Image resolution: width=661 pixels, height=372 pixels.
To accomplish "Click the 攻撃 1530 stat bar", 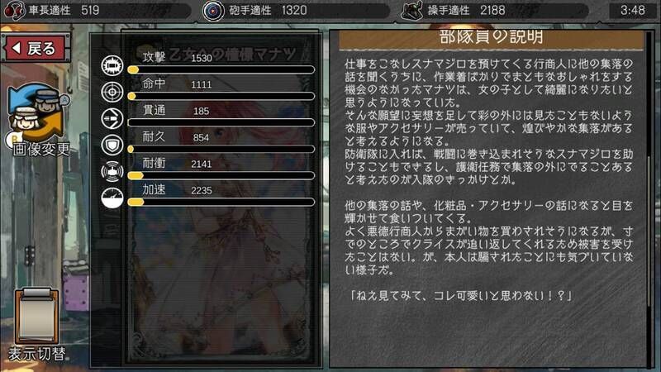I will coord(221,69).
